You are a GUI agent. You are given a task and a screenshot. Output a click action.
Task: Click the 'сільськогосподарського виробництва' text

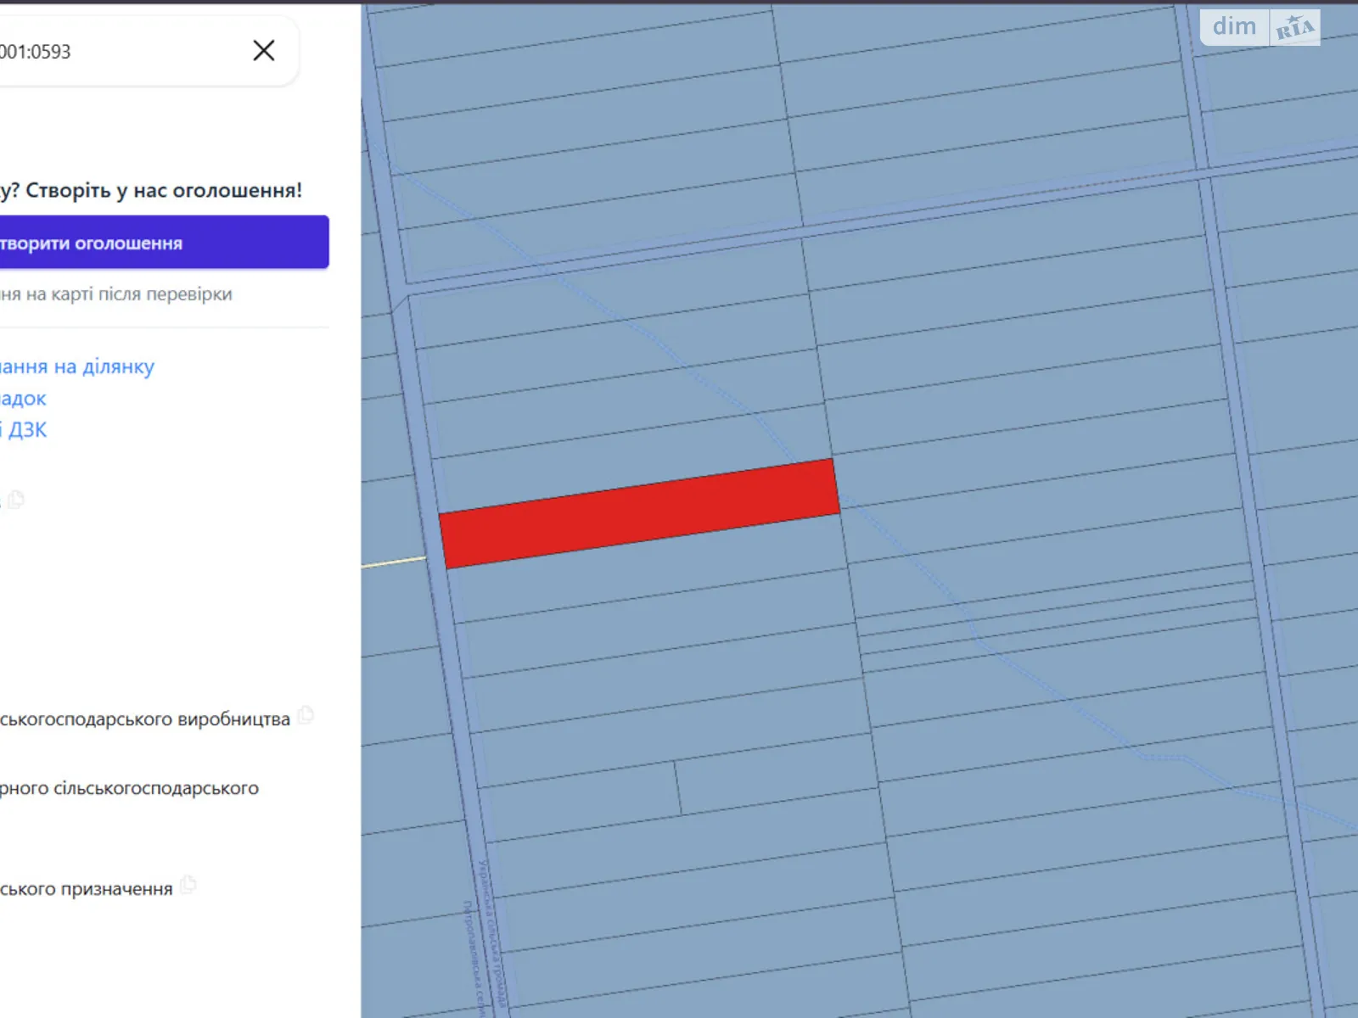point(145,719)
